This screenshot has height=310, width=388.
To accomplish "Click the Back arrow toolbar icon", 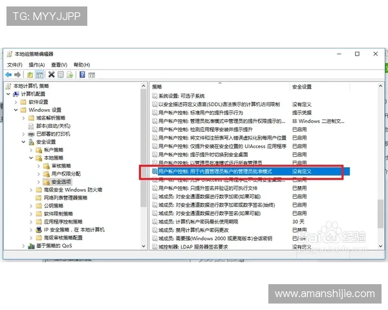I will coord(8,75).
